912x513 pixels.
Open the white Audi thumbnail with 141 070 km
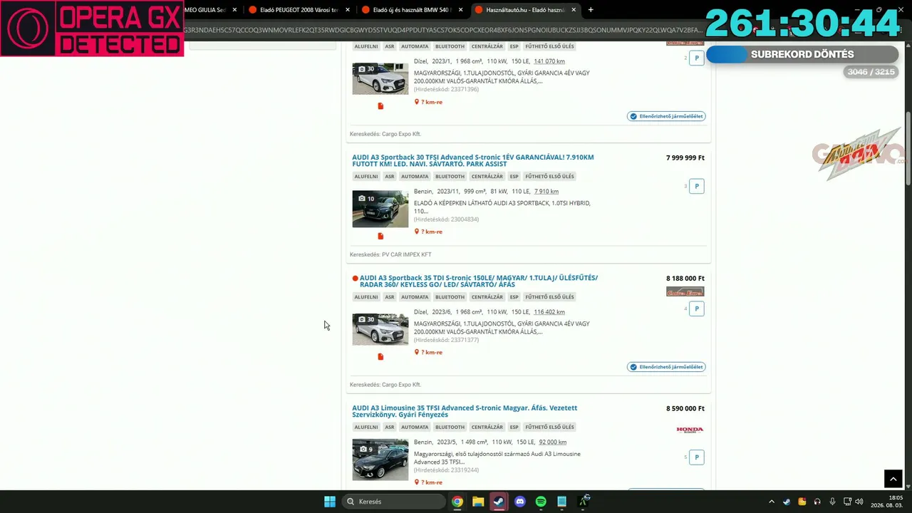coord(380,78)
